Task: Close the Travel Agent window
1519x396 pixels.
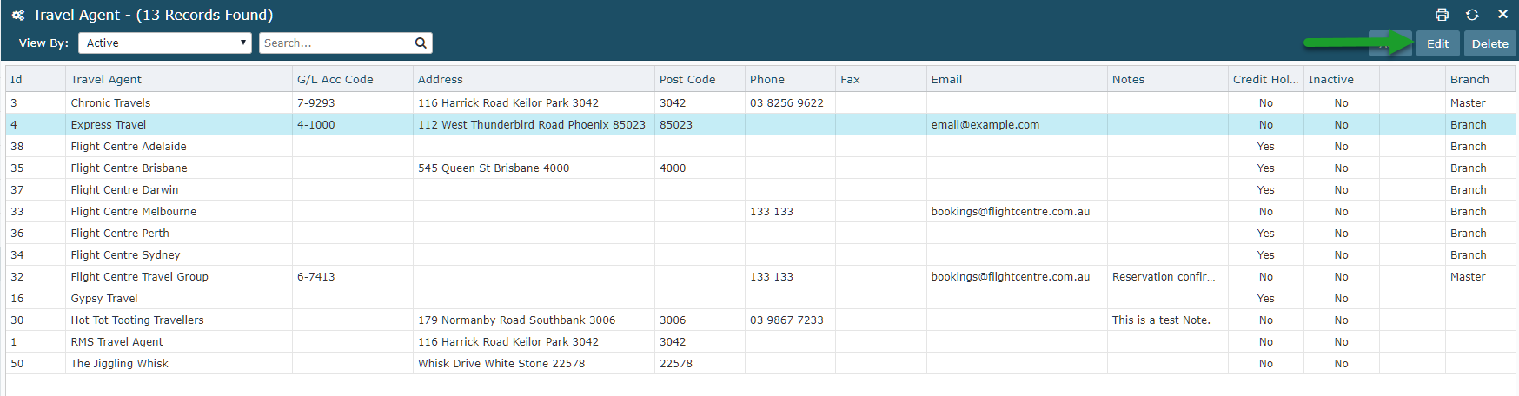Action: click(x=1502, y=15)
